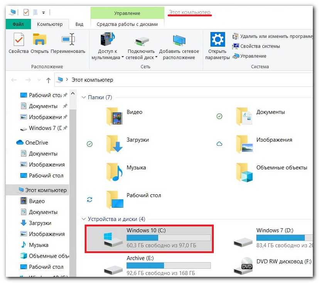The image size is (319, 283).
Task: Click Открыть параметры gear icon
Action: coord(218,46)
